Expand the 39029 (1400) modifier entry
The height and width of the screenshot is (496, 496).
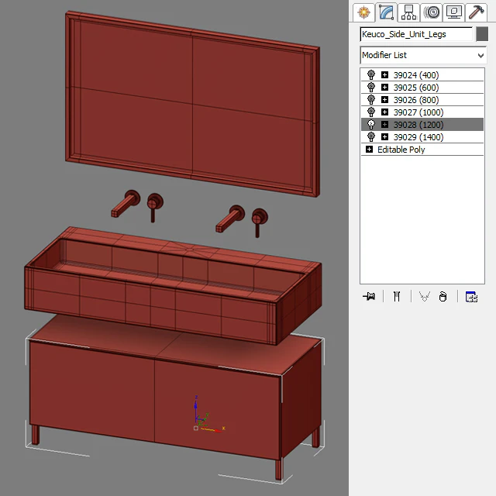[384, 137]
